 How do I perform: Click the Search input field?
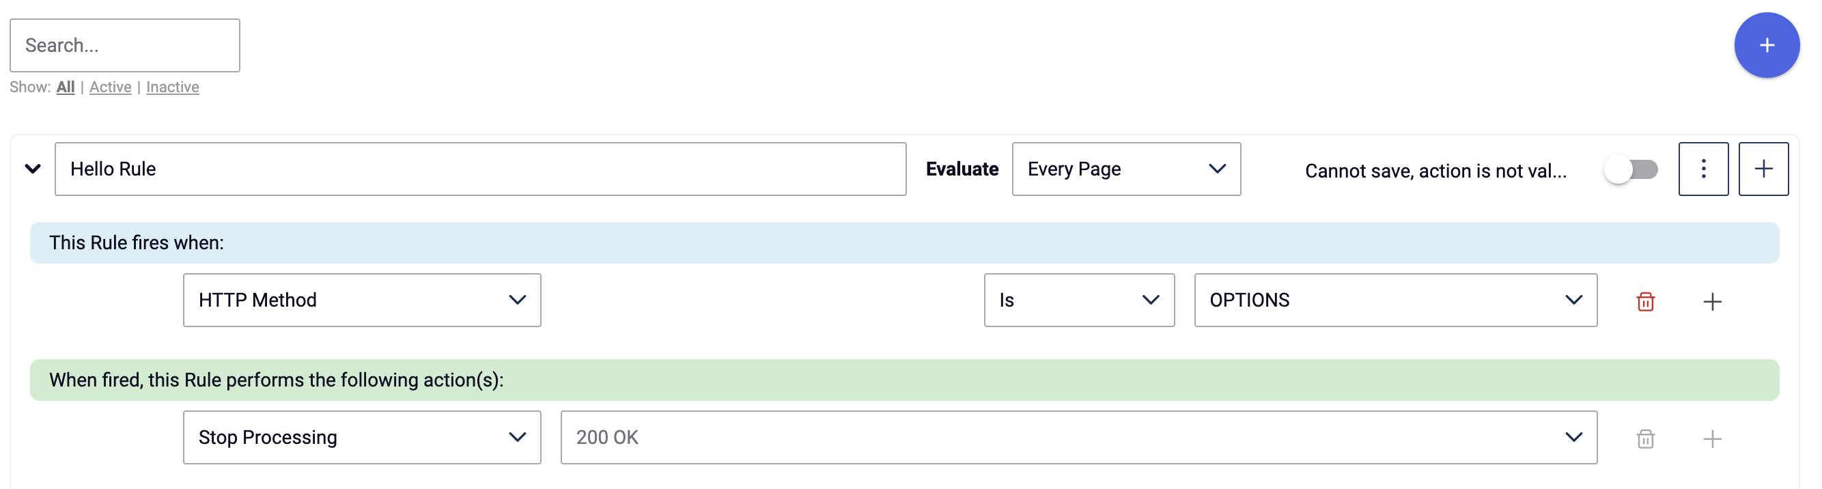pos(124,44)
